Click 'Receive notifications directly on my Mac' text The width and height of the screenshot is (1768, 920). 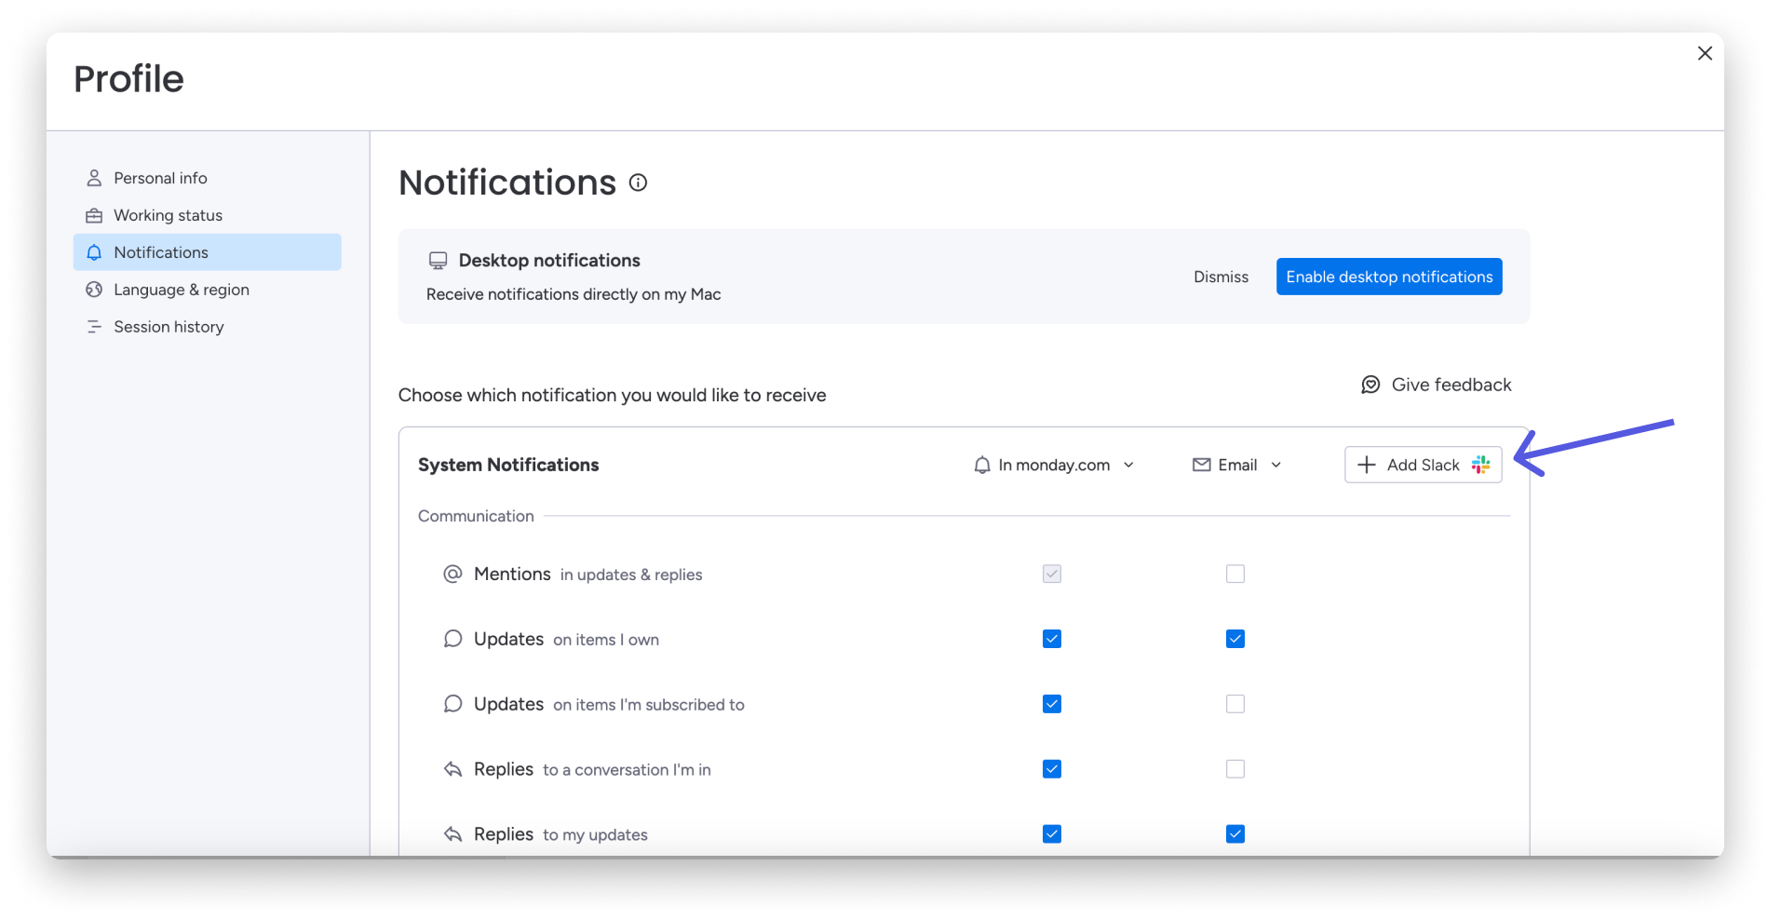tap(574, 294)
